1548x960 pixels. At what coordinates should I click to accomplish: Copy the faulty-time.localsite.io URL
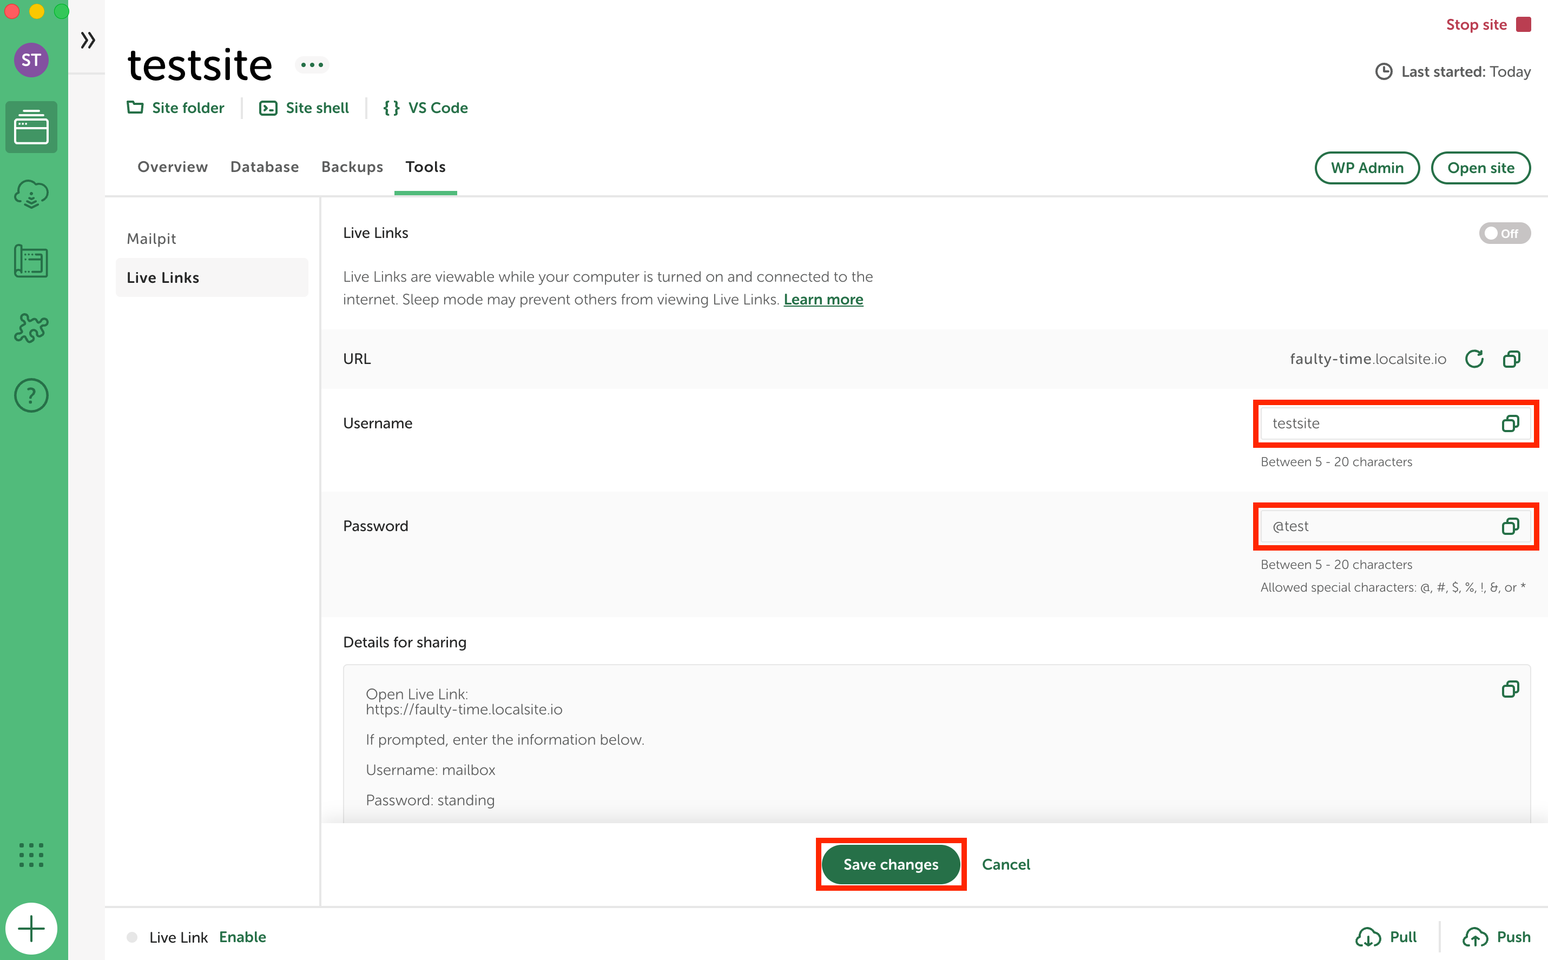pos(1511,359)
